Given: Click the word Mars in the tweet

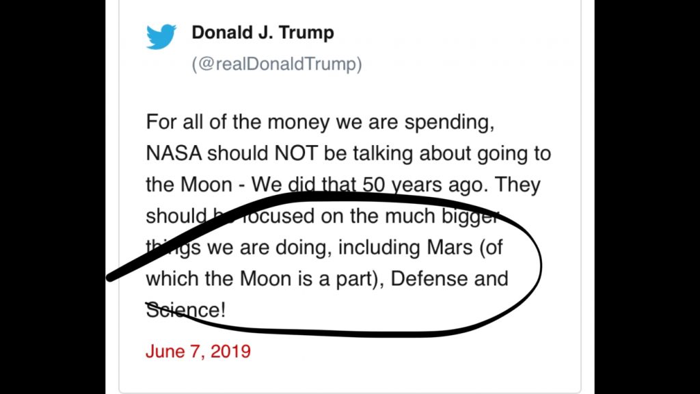Looking at the screenshot, I should pos(450,248).
